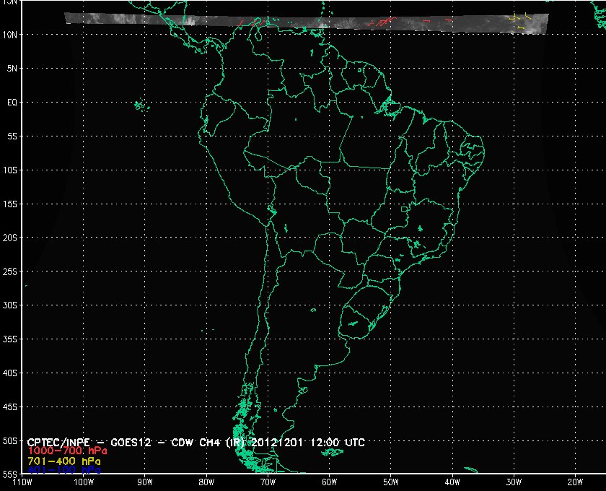Click the red wind vectors near 50W
This screenshot has height=491, width=606.
coord(381,22)
